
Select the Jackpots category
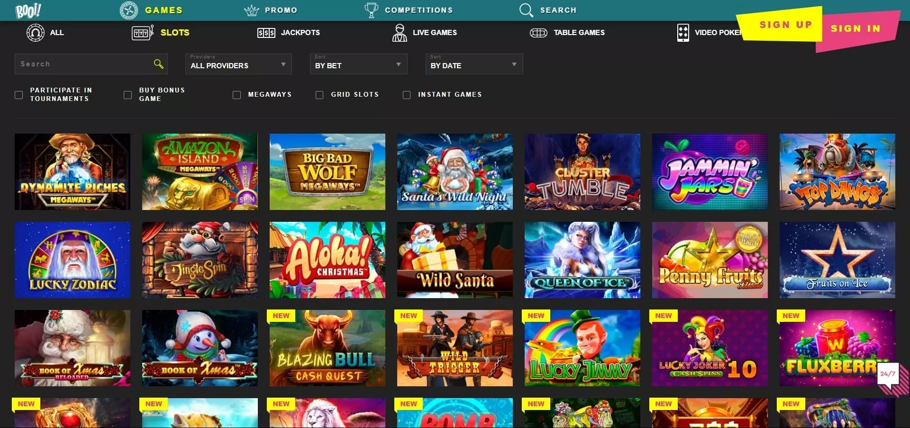tap(300, 32)
